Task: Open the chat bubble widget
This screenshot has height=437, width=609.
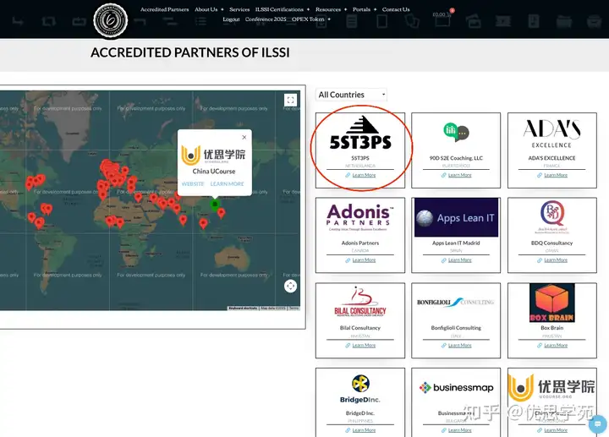Action: pyautogui.click(x=597, y=423)
